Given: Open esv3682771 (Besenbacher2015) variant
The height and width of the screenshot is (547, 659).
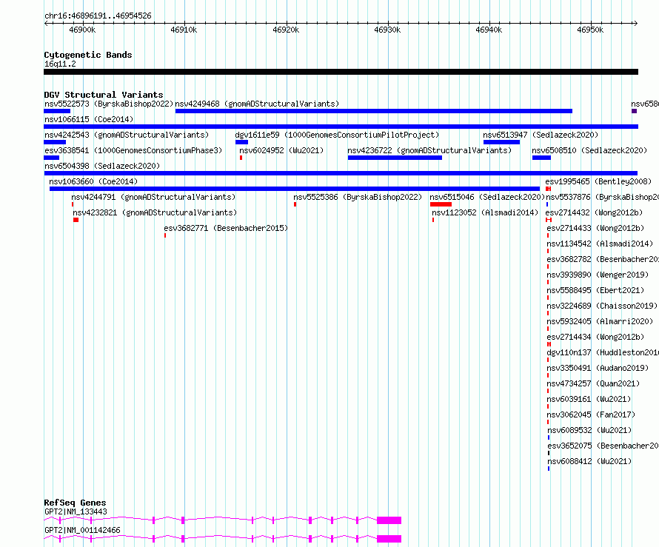Looking at the screenshot, I should [x=226, y=228].
